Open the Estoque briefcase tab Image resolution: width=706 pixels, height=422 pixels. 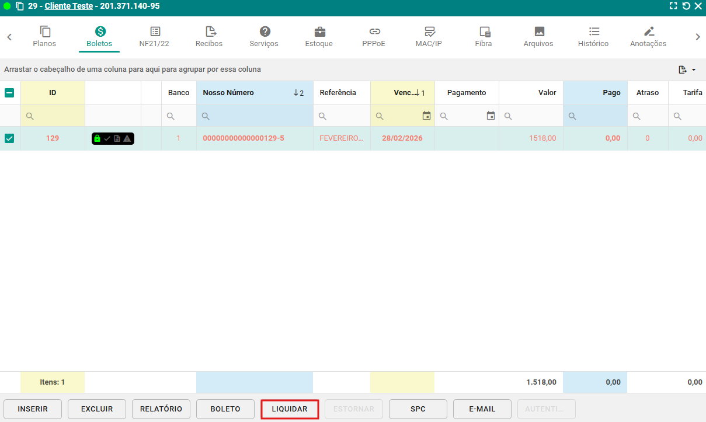(x=319, y=32)
